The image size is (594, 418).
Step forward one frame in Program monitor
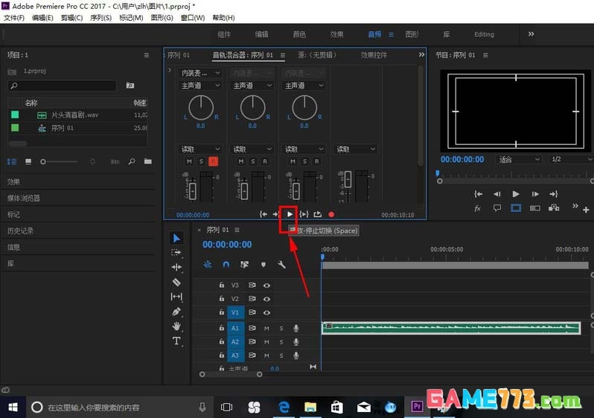(x=535, y=194)
